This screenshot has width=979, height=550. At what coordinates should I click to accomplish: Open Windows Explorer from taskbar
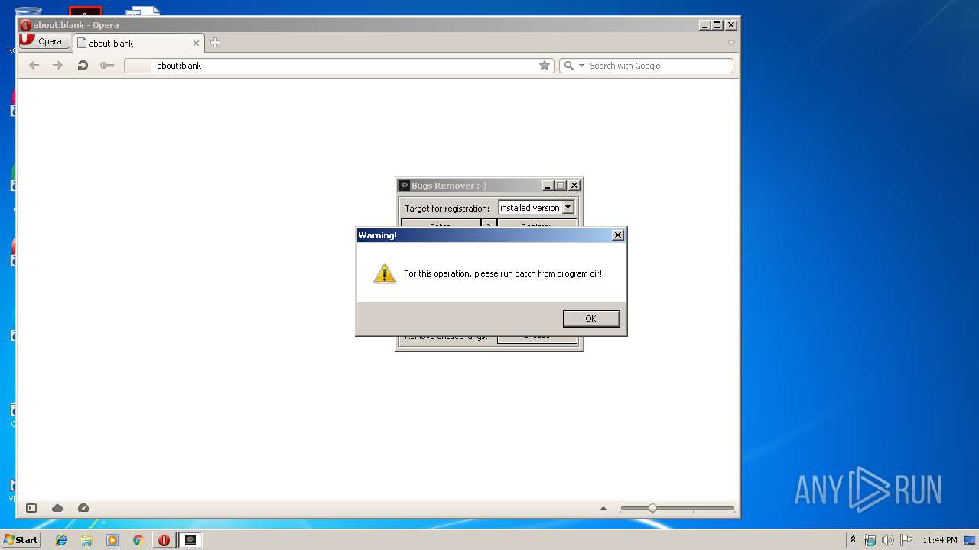click(86, 540)
